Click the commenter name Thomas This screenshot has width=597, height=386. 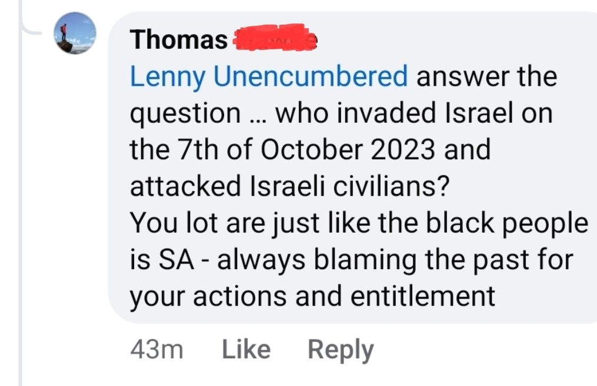[x=179, y=40]
